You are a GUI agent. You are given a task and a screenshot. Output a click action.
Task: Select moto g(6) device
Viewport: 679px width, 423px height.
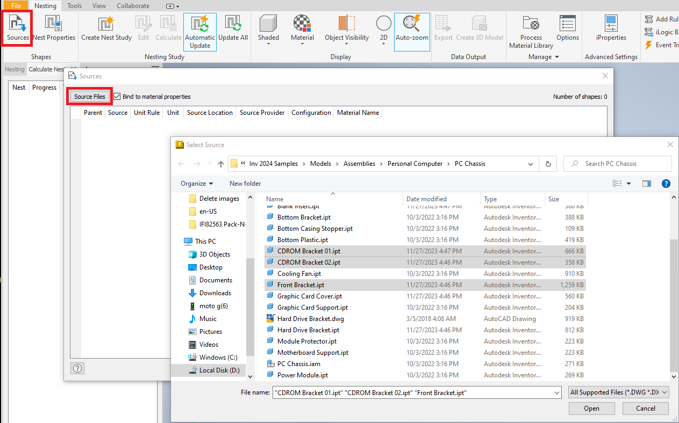click(213, 306)
